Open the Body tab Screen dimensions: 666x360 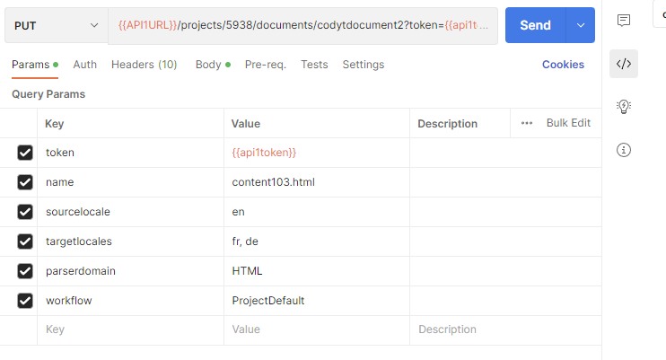[x=208, y=65]
